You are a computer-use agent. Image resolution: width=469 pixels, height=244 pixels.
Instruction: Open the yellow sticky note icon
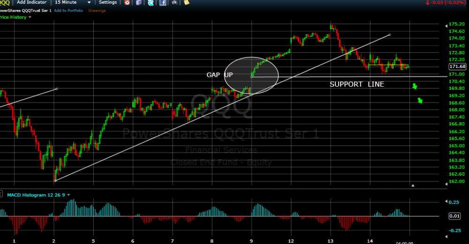pyautogui.click(x=187, y=3)
